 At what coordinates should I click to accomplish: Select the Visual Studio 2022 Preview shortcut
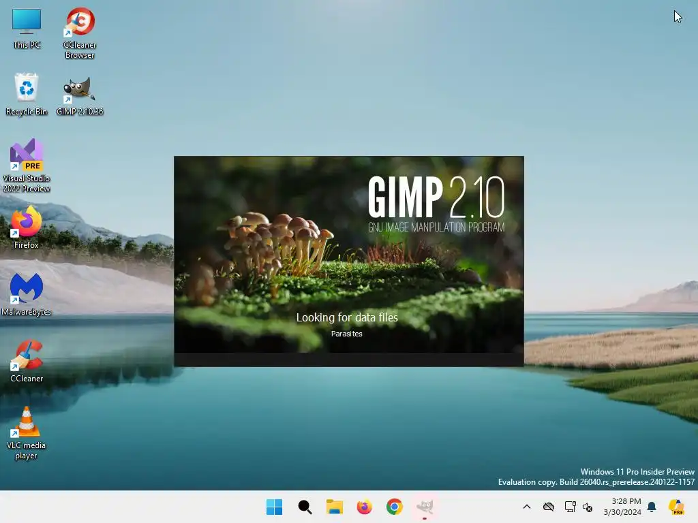click(27, 165)
